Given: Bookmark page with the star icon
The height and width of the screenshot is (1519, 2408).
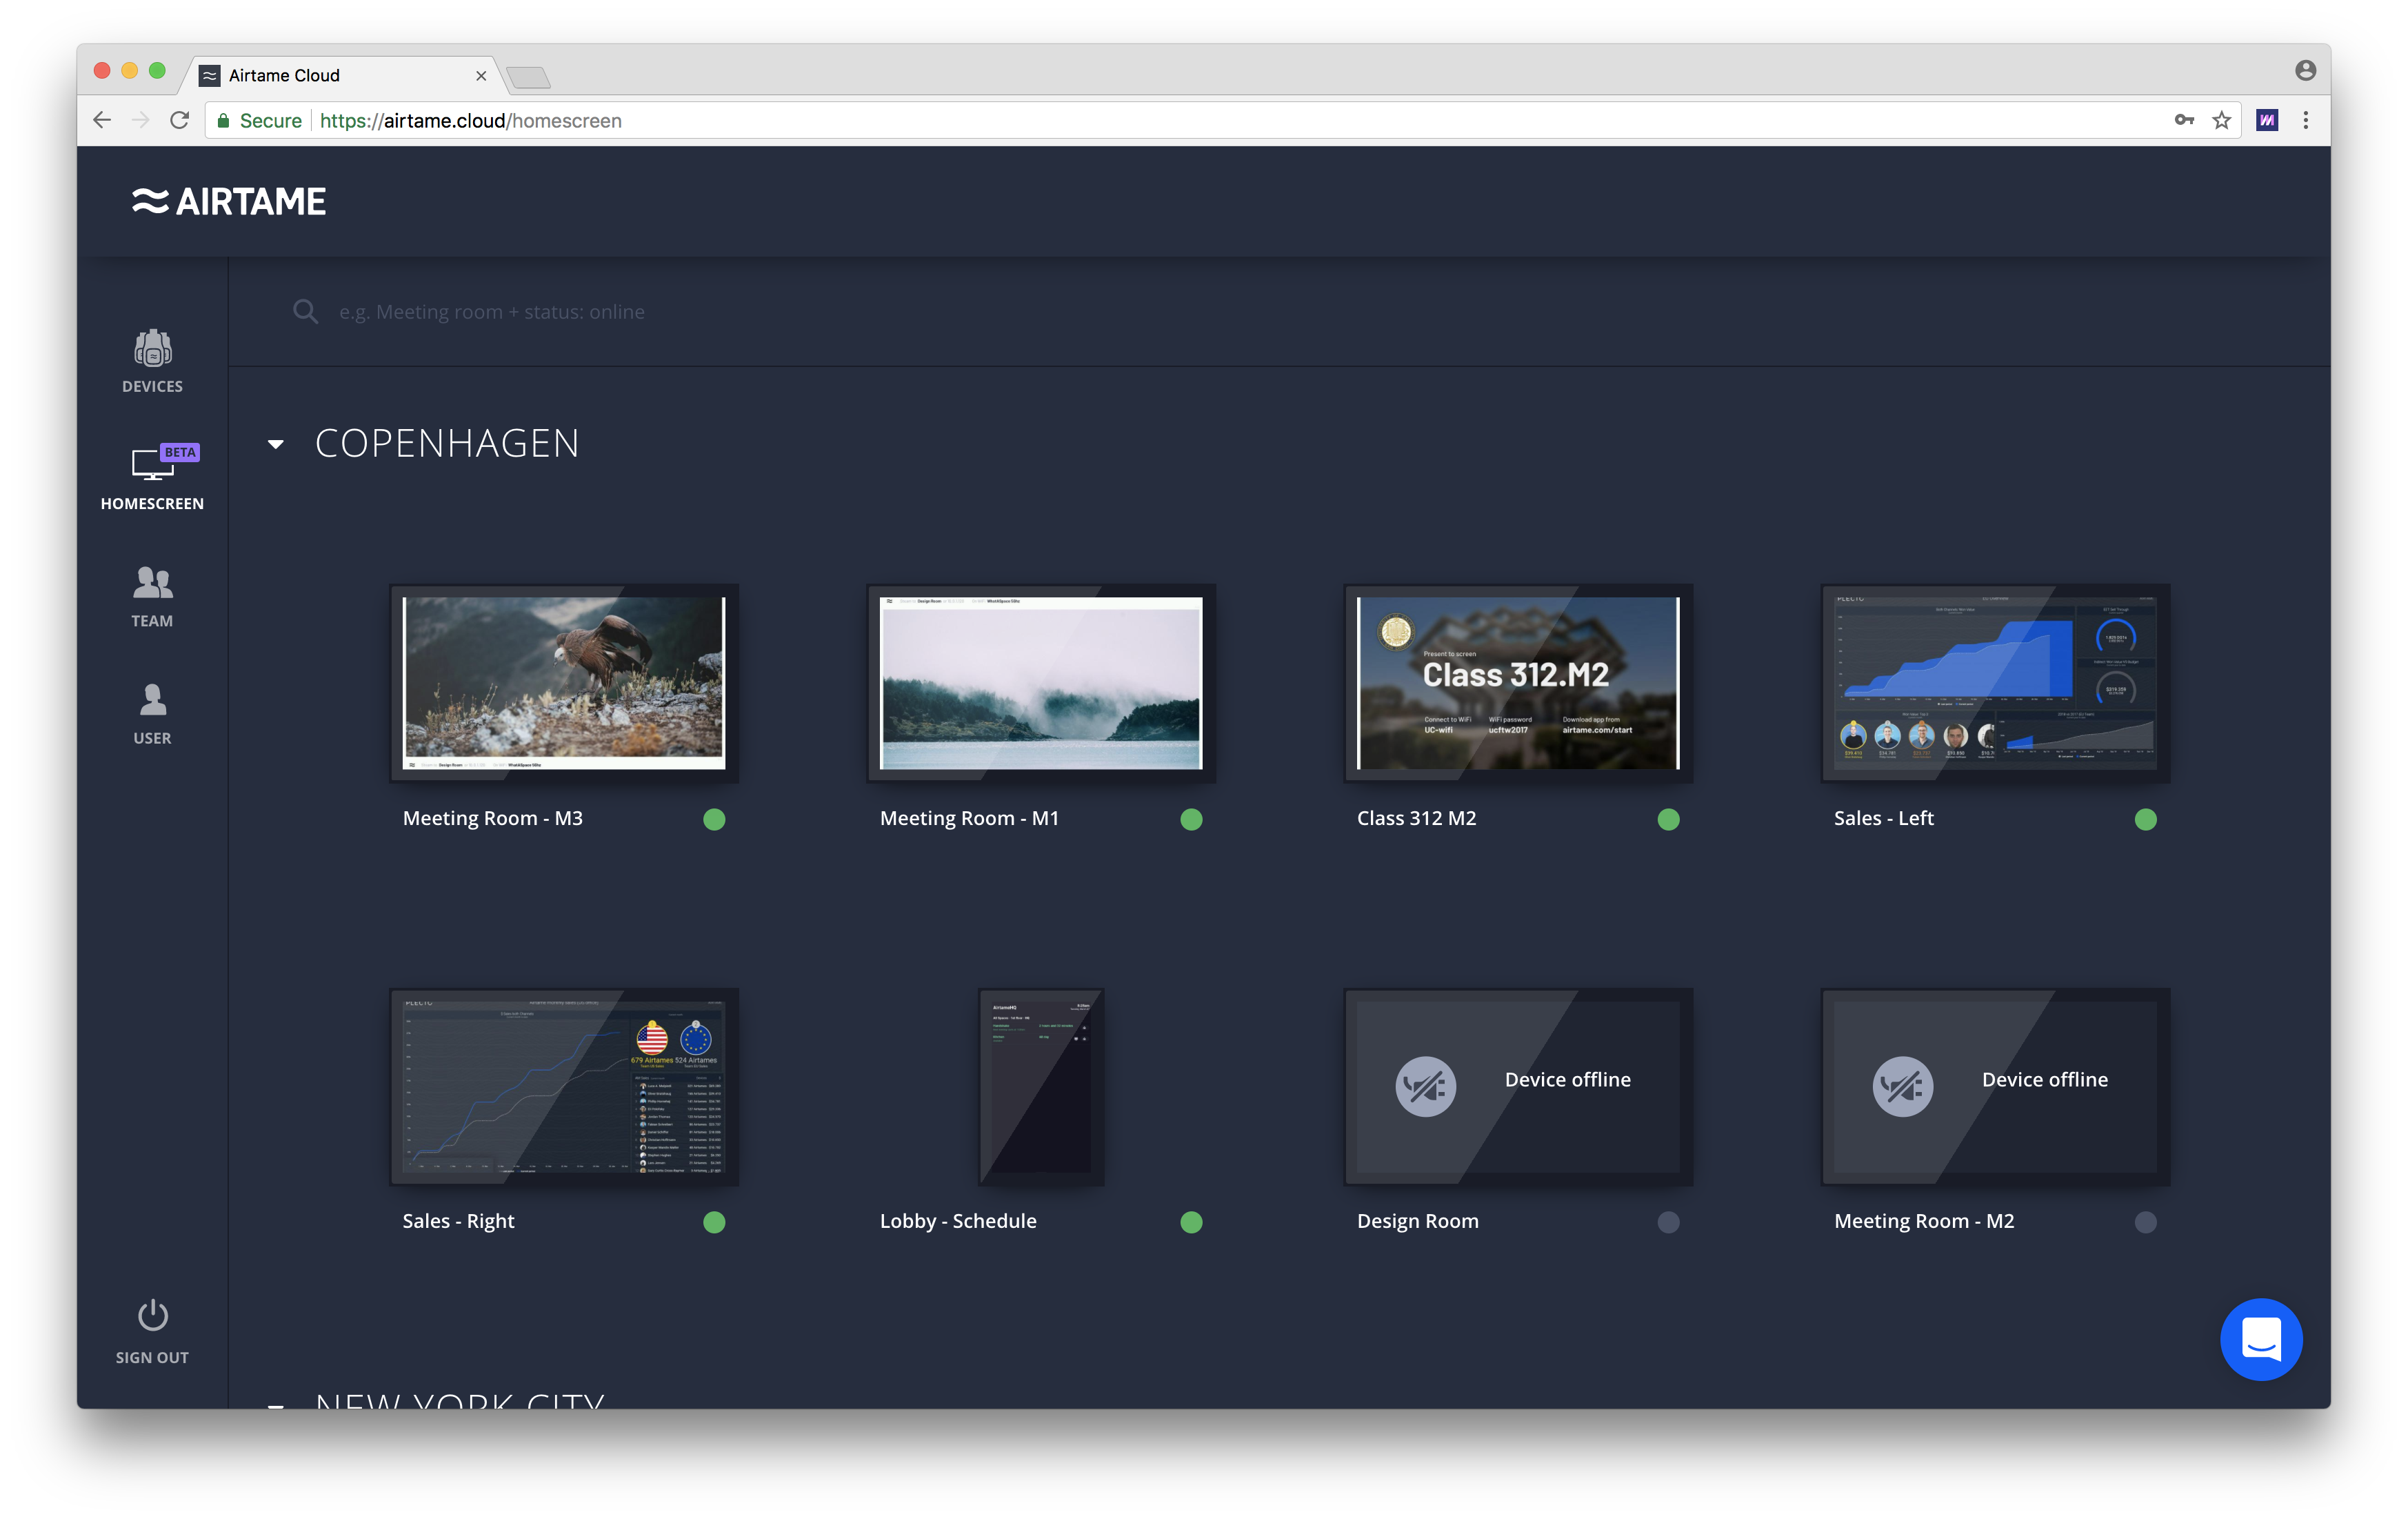Looking at the screenshot, I should coord(2221,120).
